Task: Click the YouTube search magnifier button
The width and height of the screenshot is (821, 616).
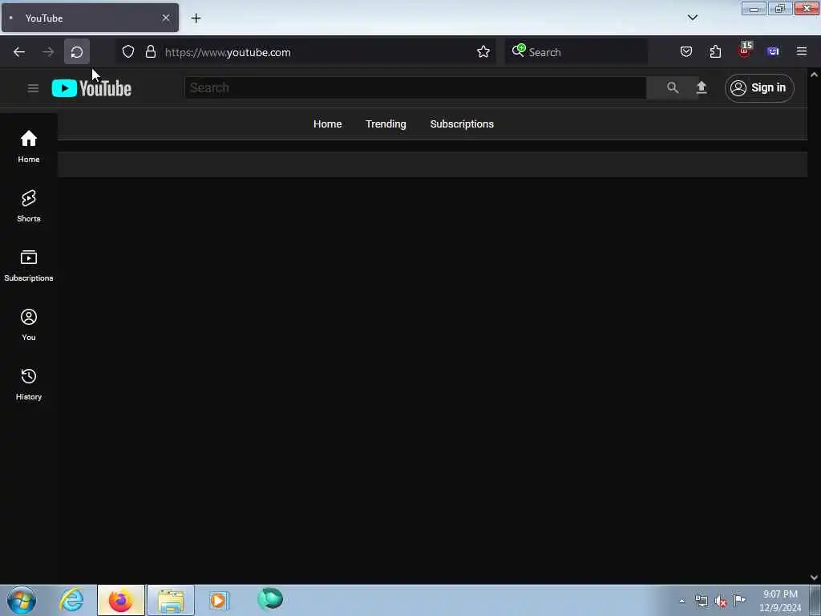Action: 673,88
